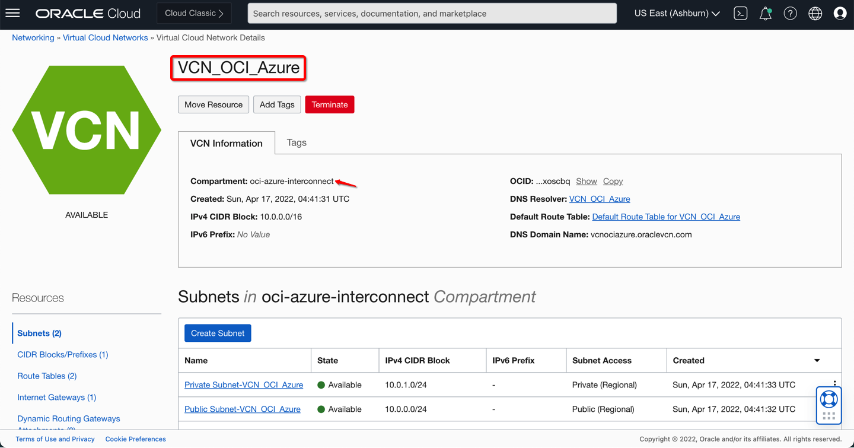This screenshot has height=448, width=854.
Task: Click the help question mark icon
Action: pyautogui.click(x=790, y=13)
